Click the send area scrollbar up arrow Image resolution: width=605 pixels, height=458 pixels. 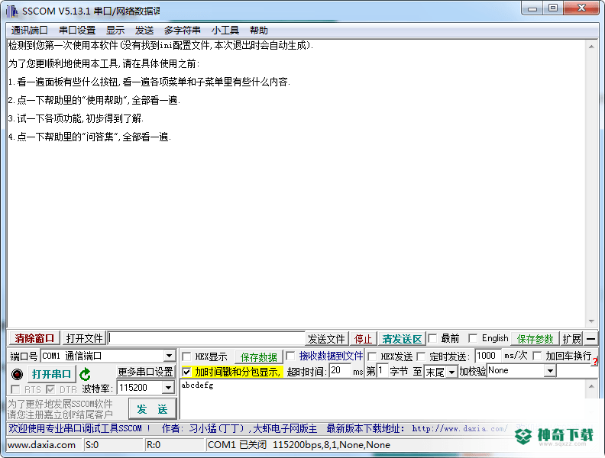click(591, 386)
